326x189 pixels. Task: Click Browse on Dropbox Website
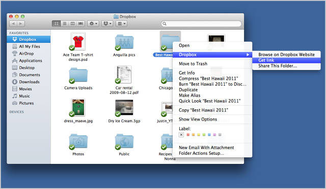click(x=286, y=55)
